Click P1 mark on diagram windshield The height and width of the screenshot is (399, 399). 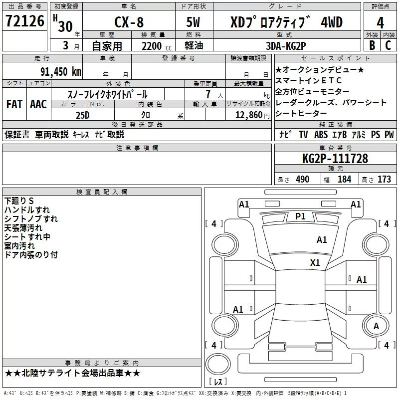coord(301,216)
